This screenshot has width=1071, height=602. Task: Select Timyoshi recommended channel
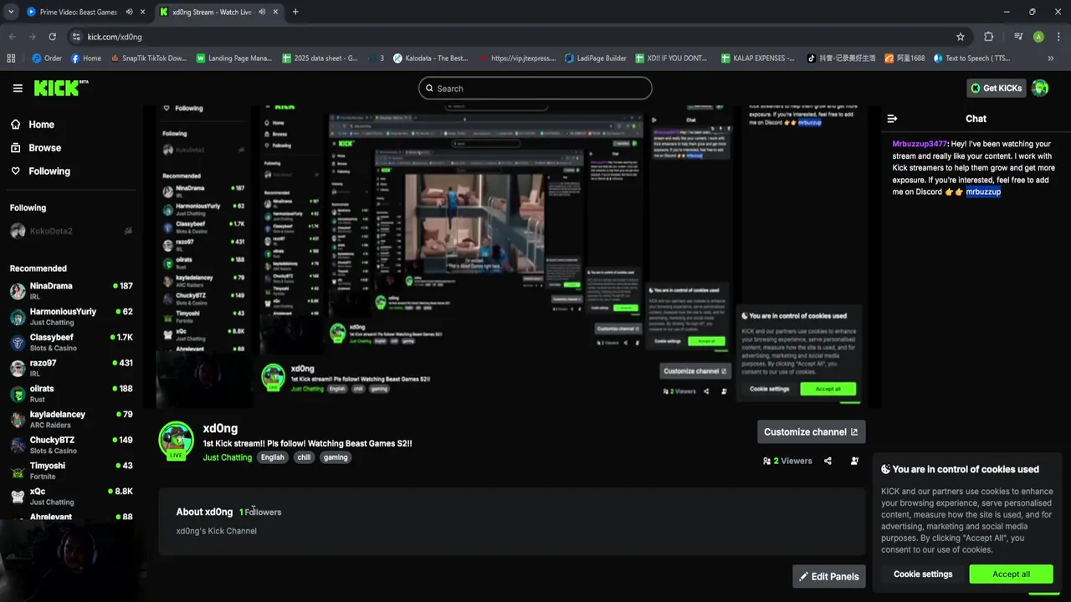72,471
